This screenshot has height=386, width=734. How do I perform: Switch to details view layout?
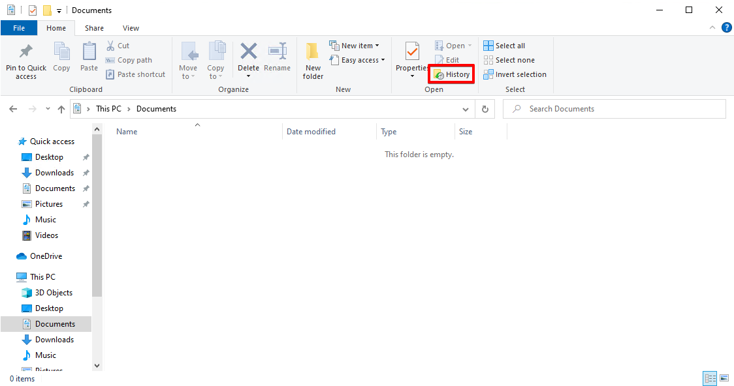[710, 378]
